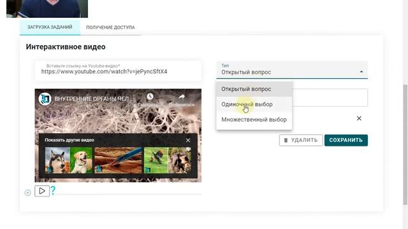Close the Показать другие видео overlay
The height and width of the screenshot is (229, 408).
pyautogui.click(x=188, y=140)
